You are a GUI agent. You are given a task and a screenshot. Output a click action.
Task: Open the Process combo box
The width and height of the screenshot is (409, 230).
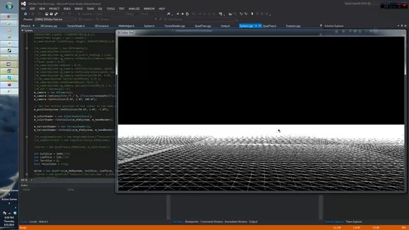click(x=56, y=19)
